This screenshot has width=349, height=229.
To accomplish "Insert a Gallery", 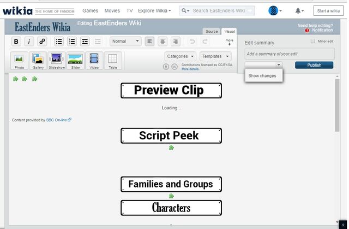I will 38,61.
